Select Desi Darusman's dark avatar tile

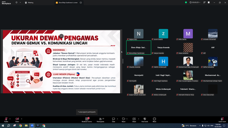(x=213, y=89)
